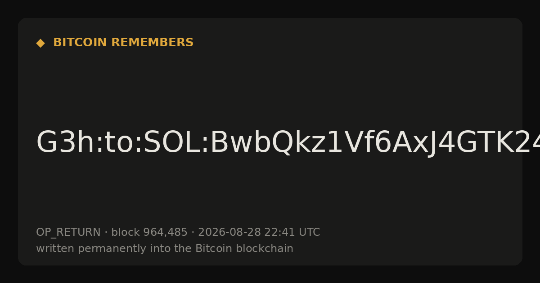Click the G3h prefix of the message

pyautogui.click(x=64, y=143)
